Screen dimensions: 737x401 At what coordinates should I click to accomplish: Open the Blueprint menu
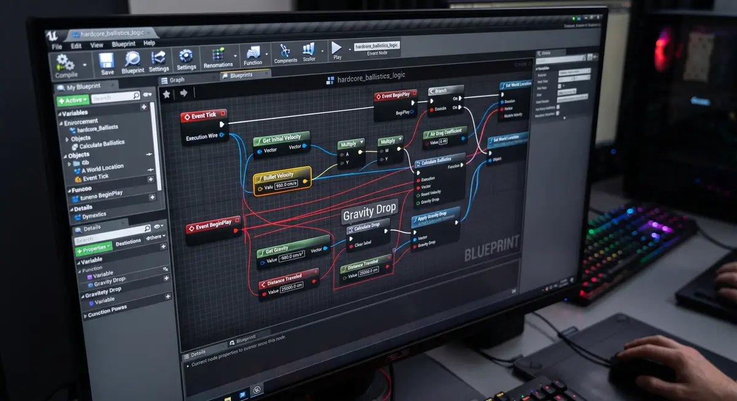tap(124, 44)
